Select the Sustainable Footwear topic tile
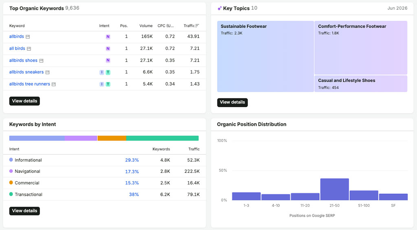The height and width of the screenshot is (230, 417). 266,56
